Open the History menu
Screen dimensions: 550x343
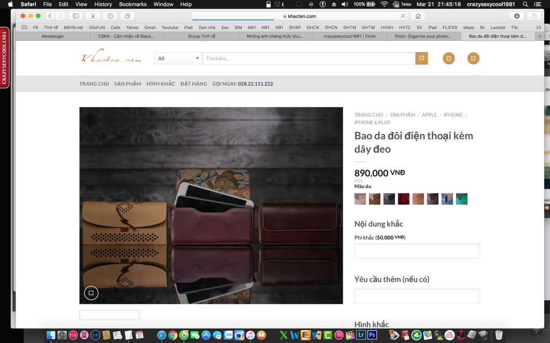coord(103,4)
